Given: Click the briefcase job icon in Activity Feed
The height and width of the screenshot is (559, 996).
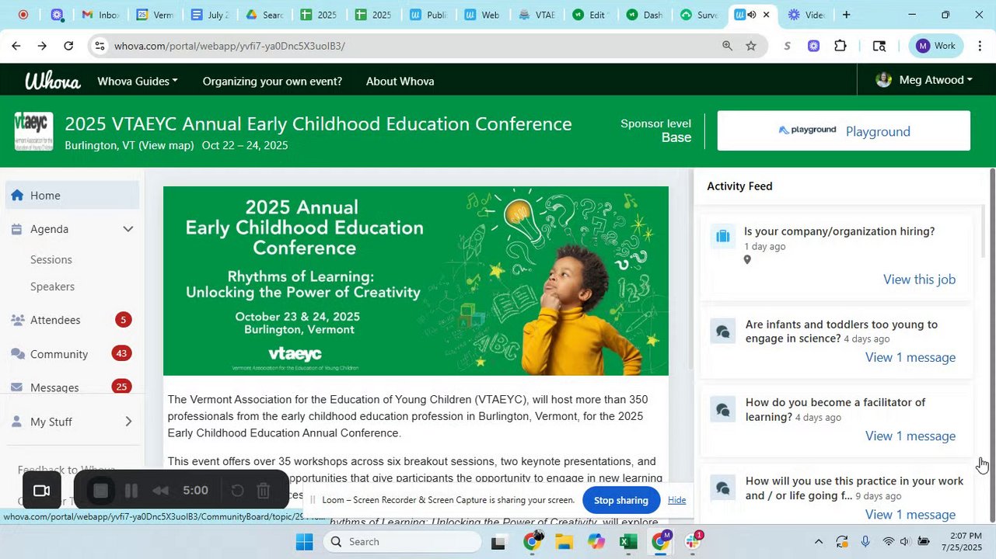Looking at the screenshot, I should pyautogui.click(x=722, y=236).
